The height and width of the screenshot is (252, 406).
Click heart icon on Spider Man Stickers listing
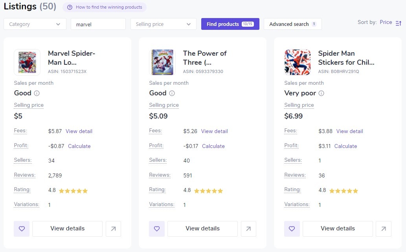pyautogui.click(x=292, y=229)
